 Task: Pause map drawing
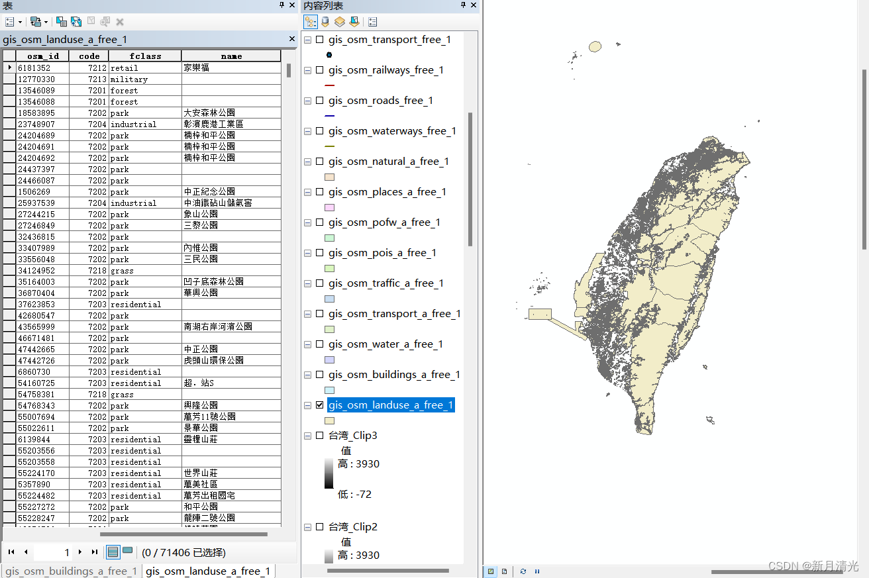537,571
